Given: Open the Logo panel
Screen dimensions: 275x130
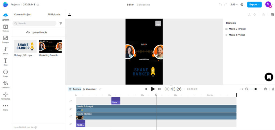Looking at the screenshot, I should (x=5, y=73).
